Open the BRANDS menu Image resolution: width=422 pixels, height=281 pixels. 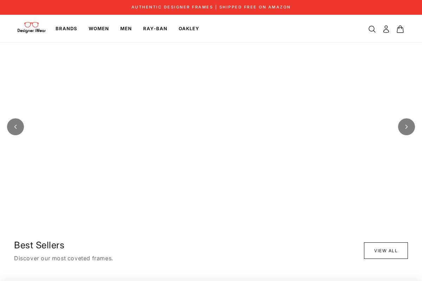pos(66,28)
